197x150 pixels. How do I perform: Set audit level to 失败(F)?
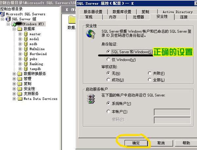(149, 73)
